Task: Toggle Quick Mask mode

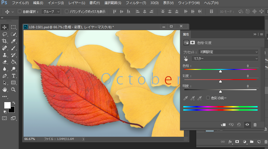Action: tap(5, 118)
